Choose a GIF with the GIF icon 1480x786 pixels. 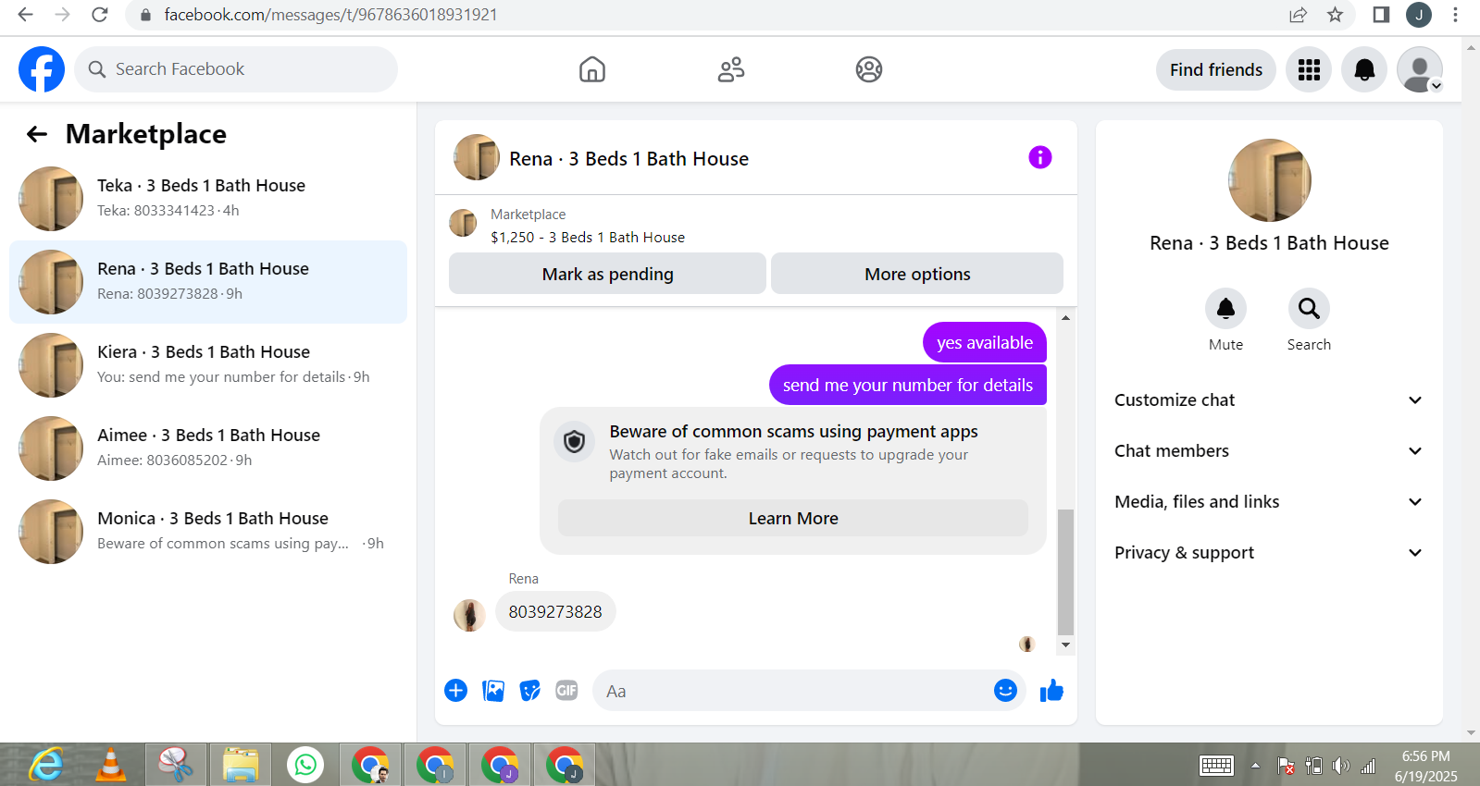coord(566,691)
